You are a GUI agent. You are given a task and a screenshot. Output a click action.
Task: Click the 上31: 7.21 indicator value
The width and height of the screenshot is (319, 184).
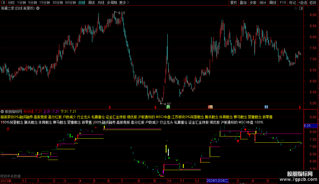click(x=51, y=112)
